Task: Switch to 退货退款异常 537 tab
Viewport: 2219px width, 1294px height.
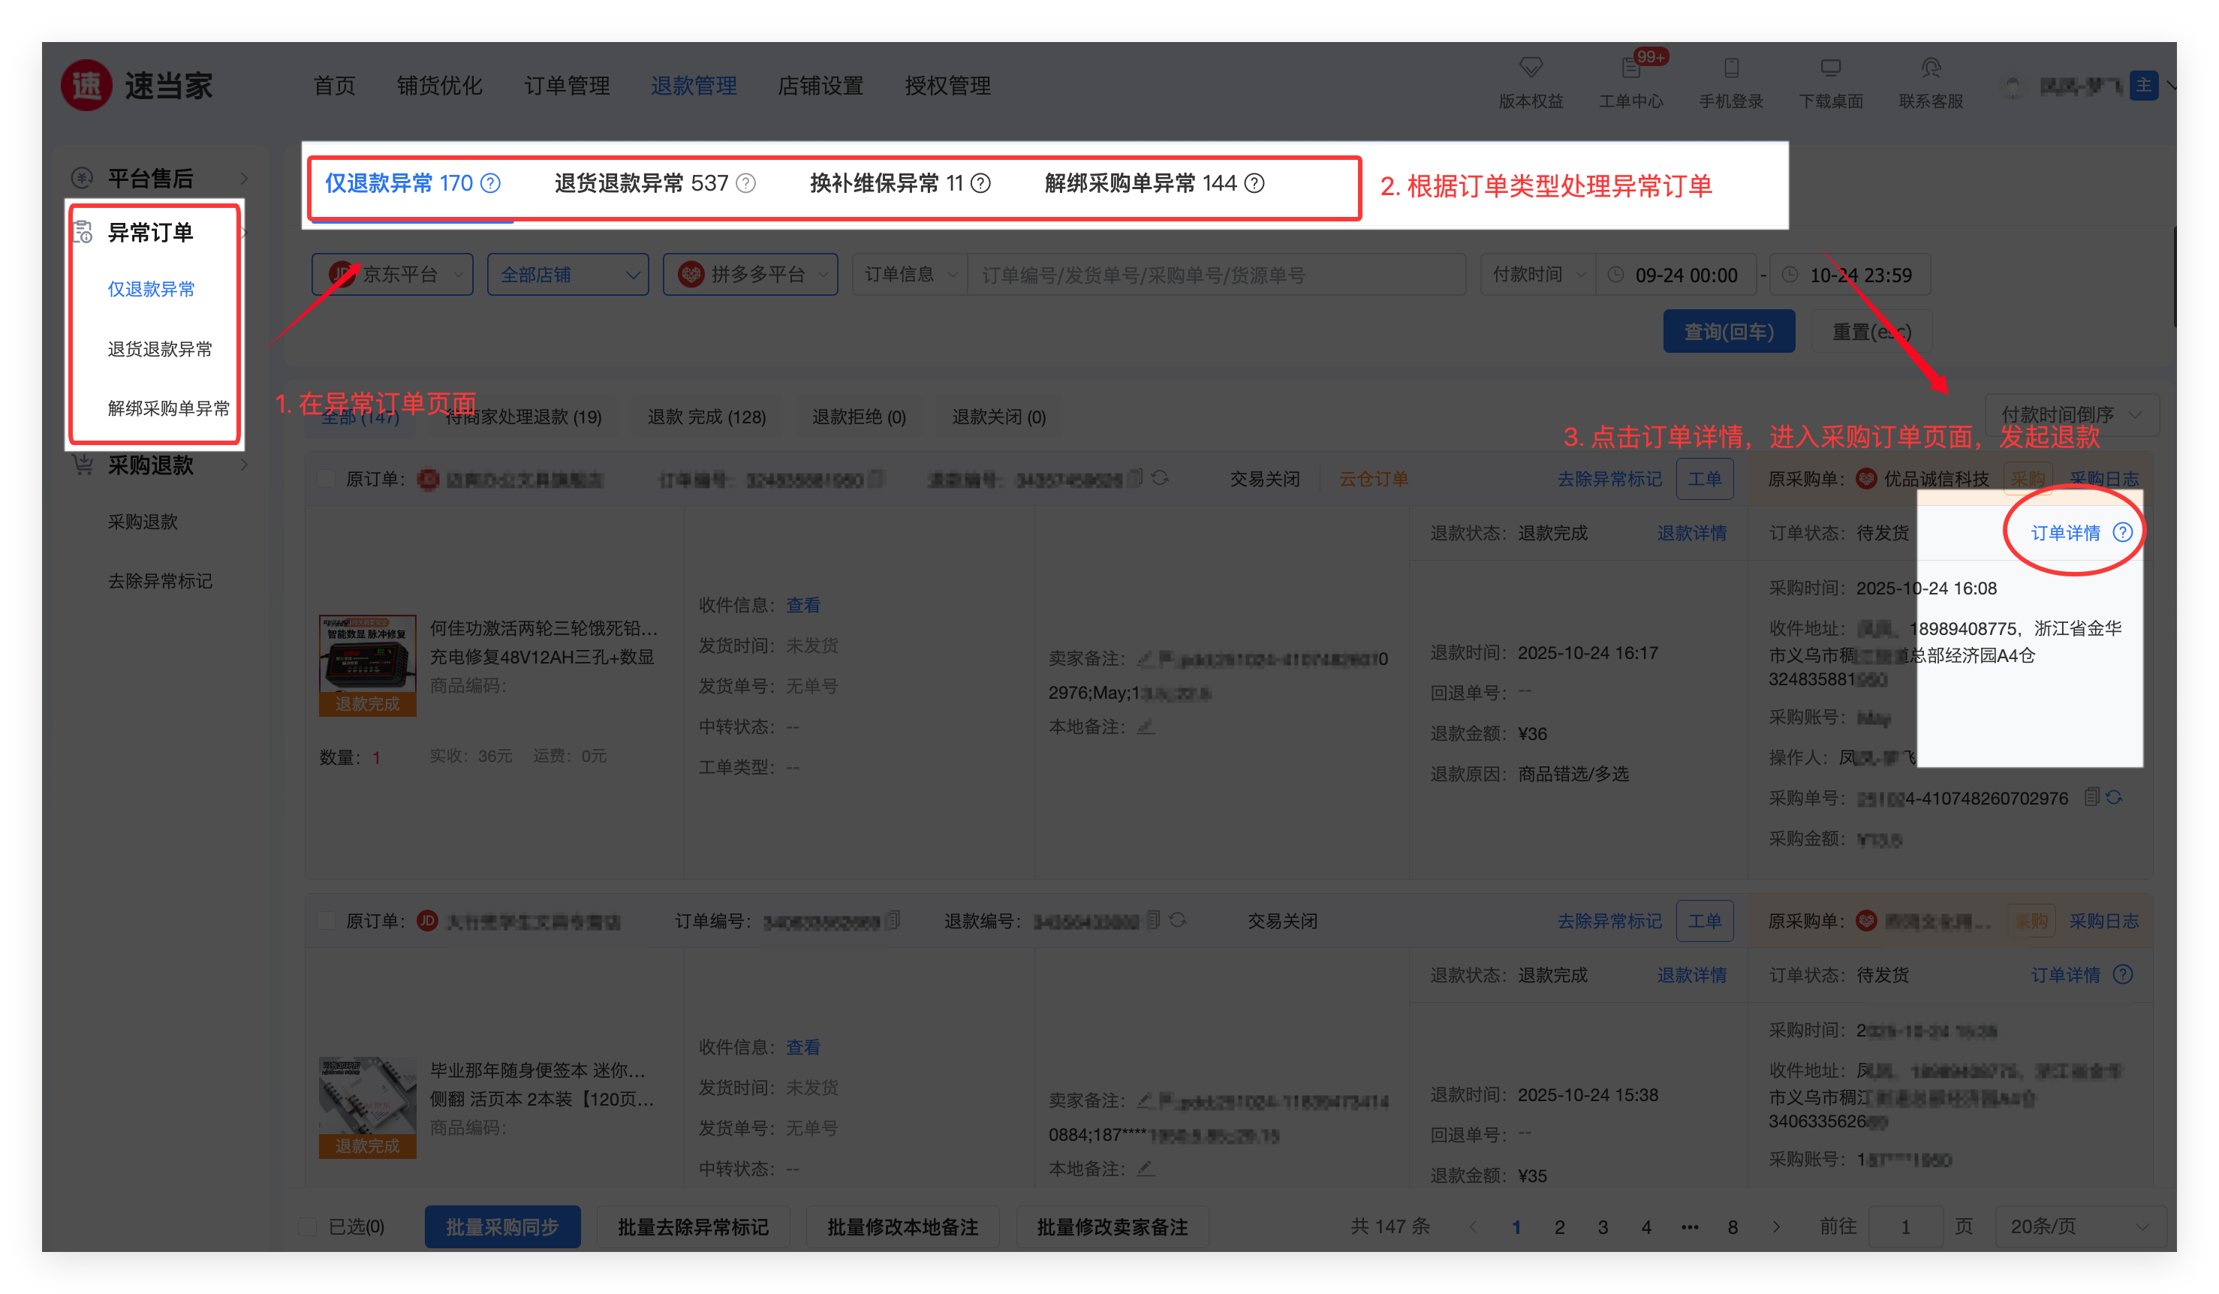Action: (x=641, y=183)
